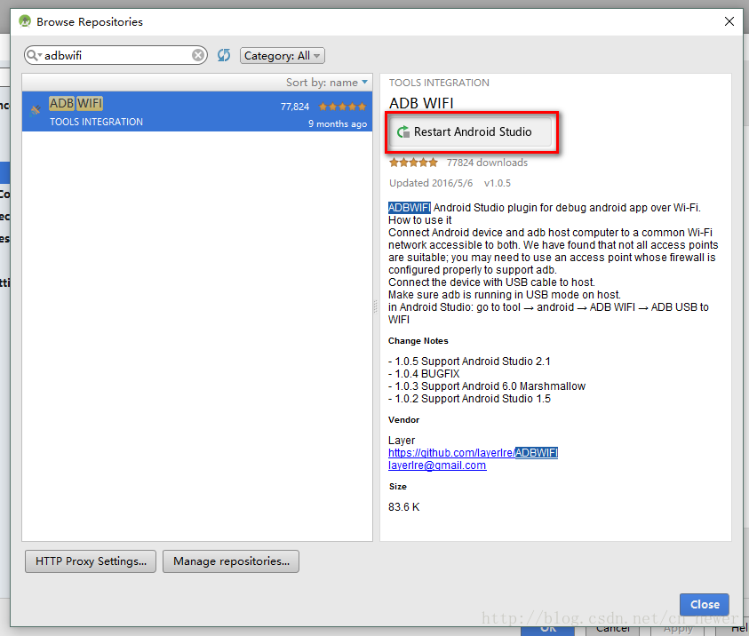Click the search magnifier history icon
The width and height of the screenshot is (749, 636).
(x=34, y=55)
